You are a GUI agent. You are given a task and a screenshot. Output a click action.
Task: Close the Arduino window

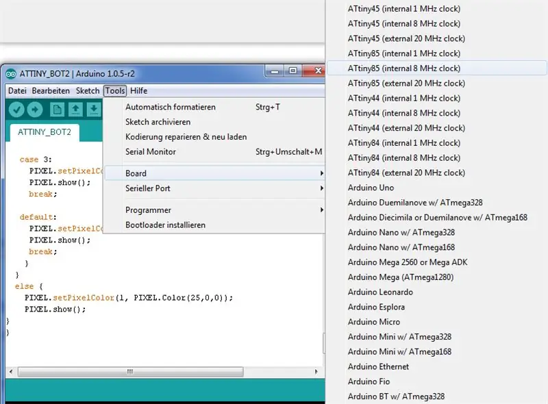[314, 71]
